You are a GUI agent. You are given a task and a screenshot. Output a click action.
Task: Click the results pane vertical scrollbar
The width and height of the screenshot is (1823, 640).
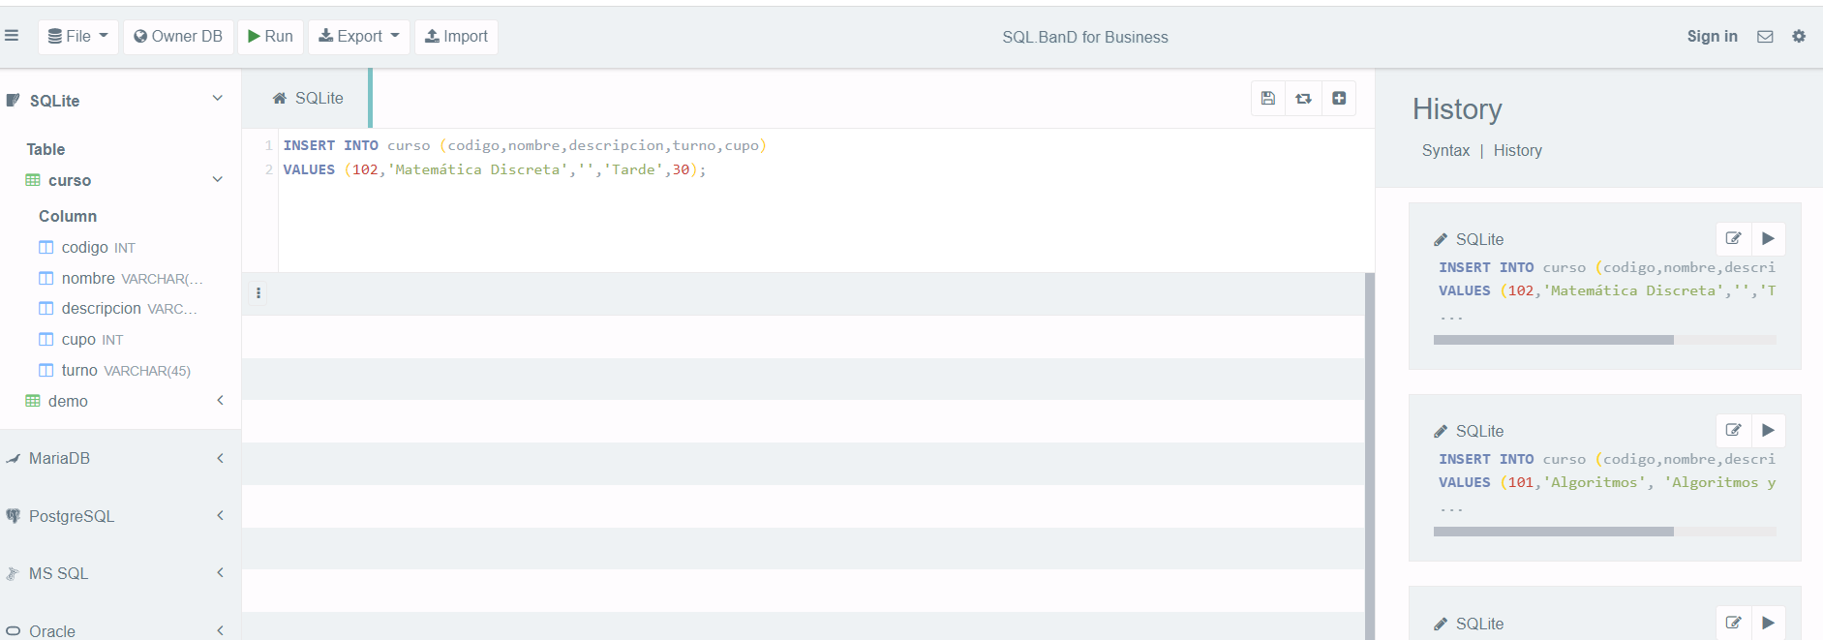tap(1369, 456)
